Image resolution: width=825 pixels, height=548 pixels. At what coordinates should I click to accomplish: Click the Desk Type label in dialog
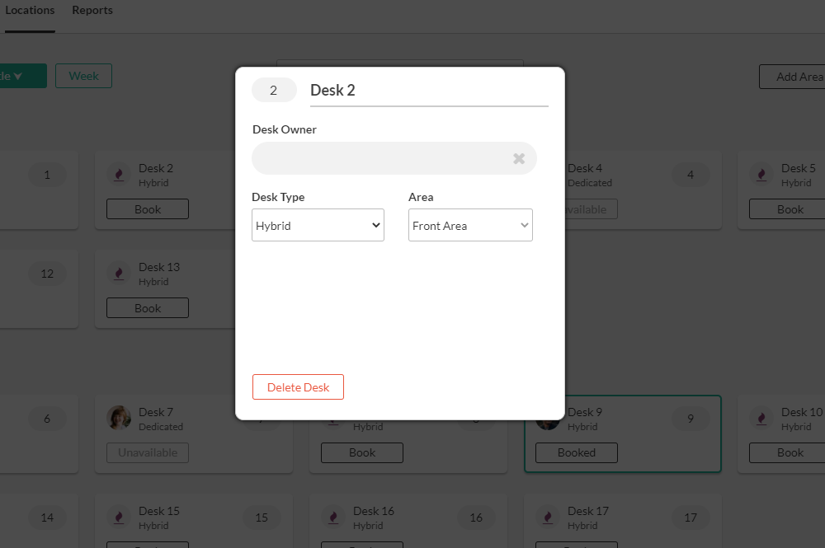[278, 197]
